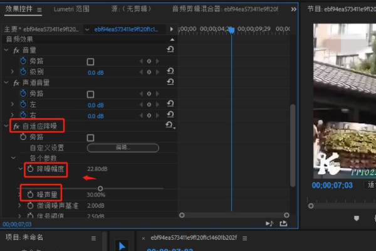Viewport: 376px width, 251px height.
Task: Collapse the 自适应降噪 effect group
Action: click(x=6, y=125)
